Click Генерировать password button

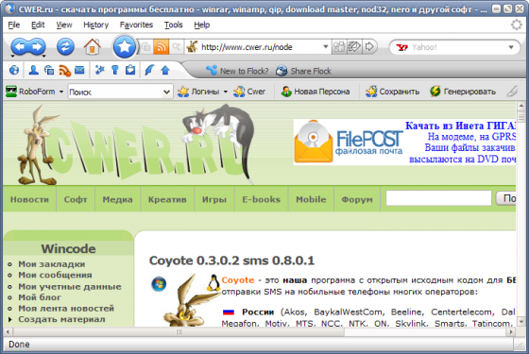pyautogui.click(x=463, y=92)
